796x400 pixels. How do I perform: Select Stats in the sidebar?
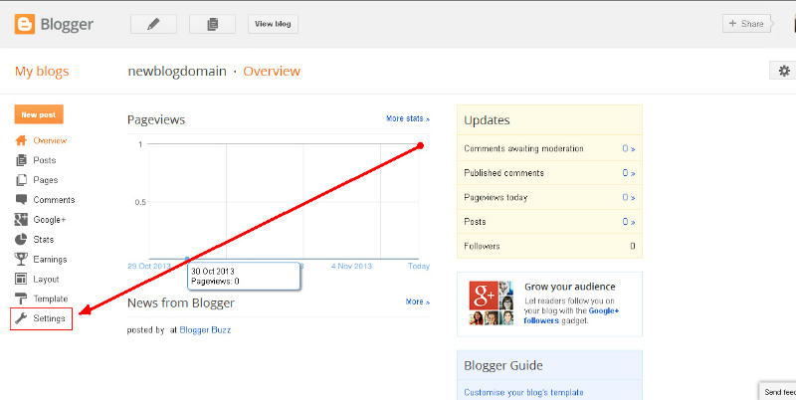pos(43,240)
